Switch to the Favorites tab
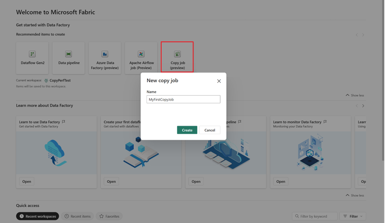Image resolution: width=385 pixels, height=223 pixels. (109, 216)
